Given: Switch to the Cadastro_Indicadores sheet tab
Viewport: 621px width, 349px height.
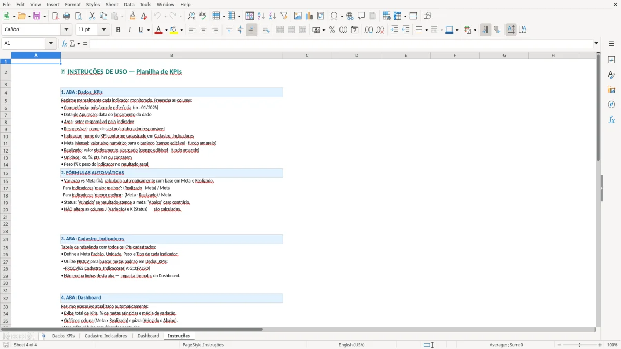Looking at the screenshot, I should point(106,336).
